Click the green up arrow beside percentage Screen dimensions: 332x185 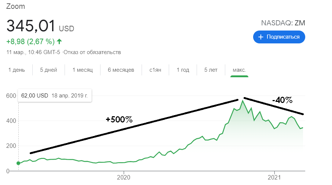click(59, 41)
